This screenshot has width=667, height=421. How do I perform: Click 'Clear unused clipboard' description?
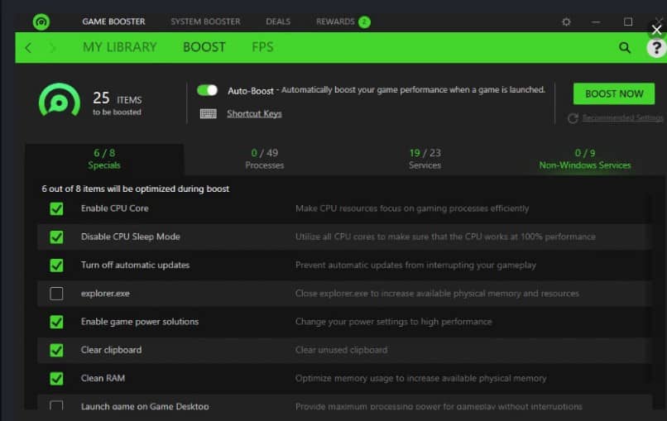(x=341, y=350)
